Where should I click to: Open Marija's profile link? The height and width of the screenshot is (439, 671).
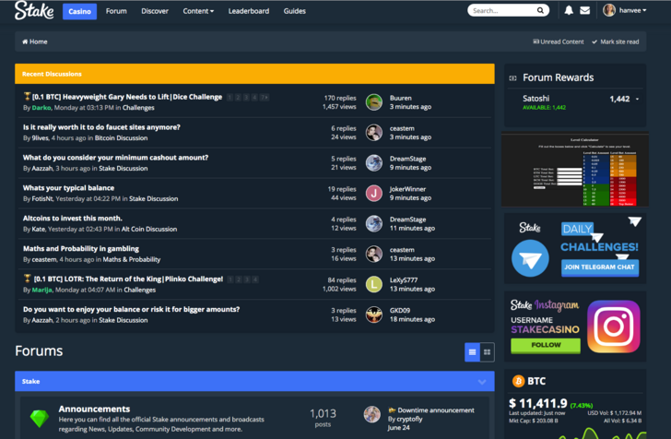tap(42, 290)
